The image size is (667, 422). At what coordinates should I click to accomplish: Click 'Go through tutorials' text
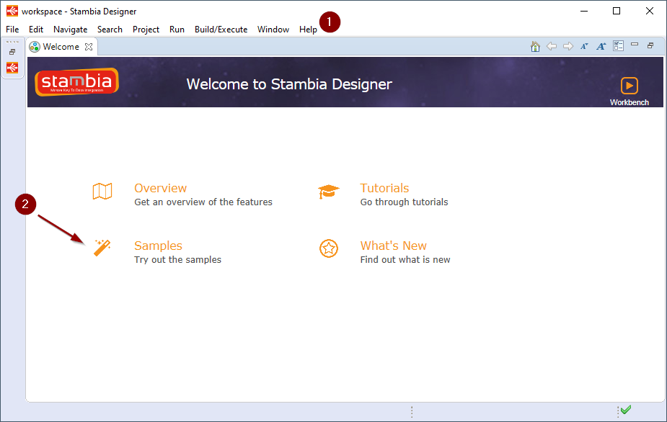404,202
